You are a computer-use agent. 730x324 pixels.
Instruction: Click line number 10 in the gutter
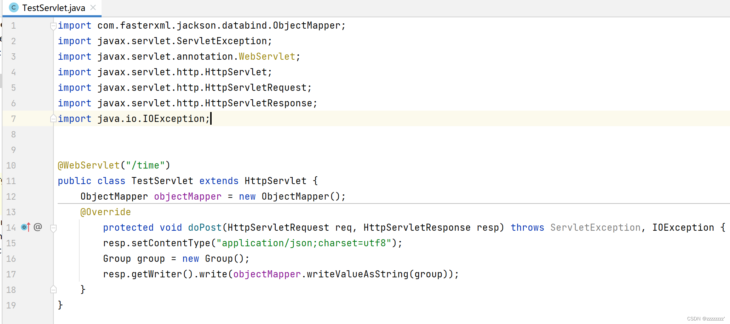tap(11, 165)
